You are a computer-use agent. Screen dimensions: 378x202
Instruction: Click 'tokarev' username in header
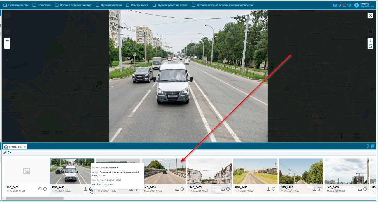[x=365, y=4]
